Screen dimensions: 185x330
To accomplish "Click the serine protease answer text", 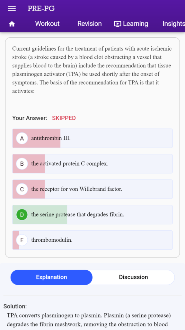I will [78, 215].
